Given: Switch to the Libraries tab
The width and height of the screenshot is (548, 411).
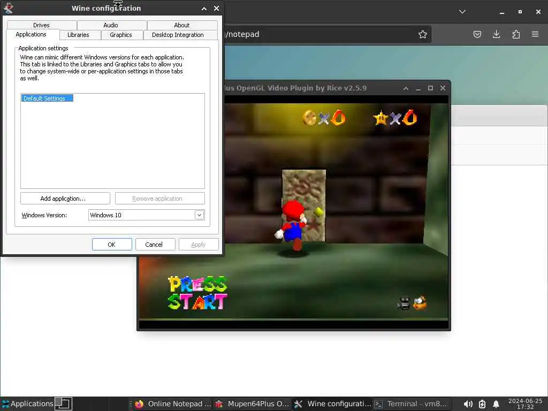Looking at the screenshot, I should click(78, 35).
